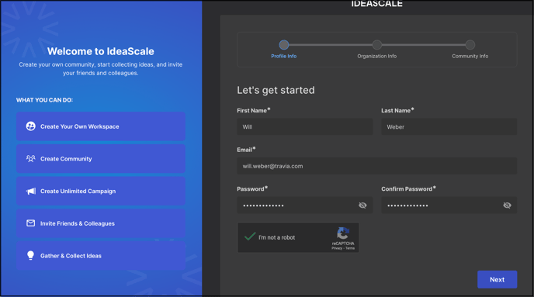Click the Profile Info step label
Screen dimensions: 534x297
tap(284, 56)
